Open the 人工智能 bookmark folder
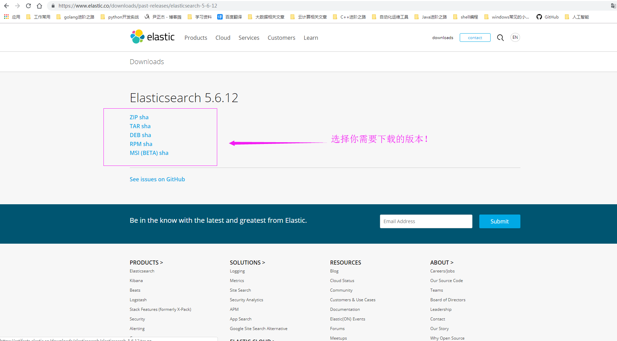The width and height of the screenshot is (617, 341). pyautogui.click(x=577, y=17)
